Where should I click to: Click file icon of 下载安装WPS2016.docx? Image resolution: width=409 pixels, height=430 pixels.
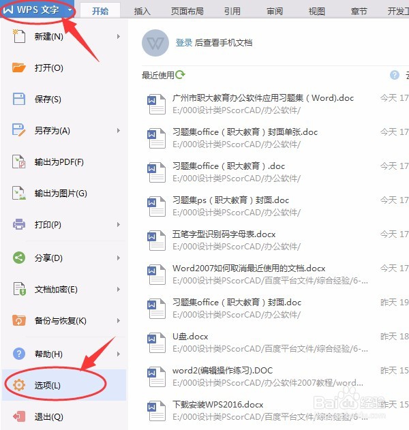[156, 411]
